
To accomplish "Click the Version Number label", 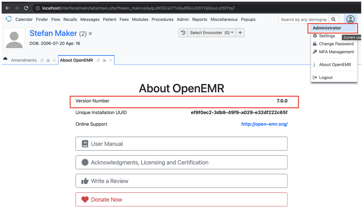I will [x=92, y=101].
